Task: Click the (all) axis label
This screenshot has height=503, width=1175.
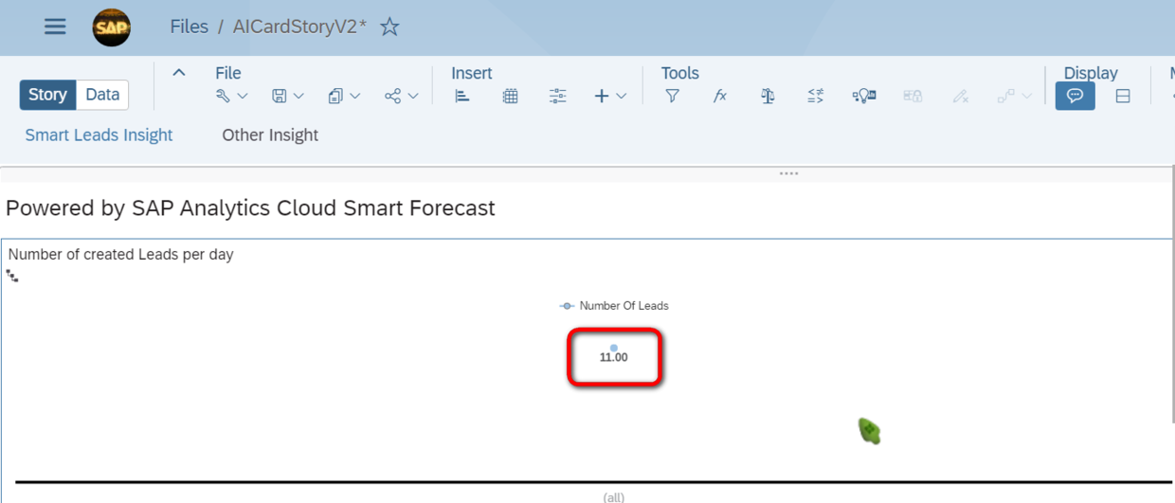Action: click(614, 497)
